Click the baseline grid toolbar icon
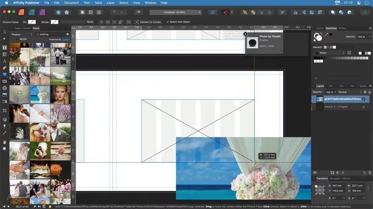373x209 pixels. coord(213,12)
